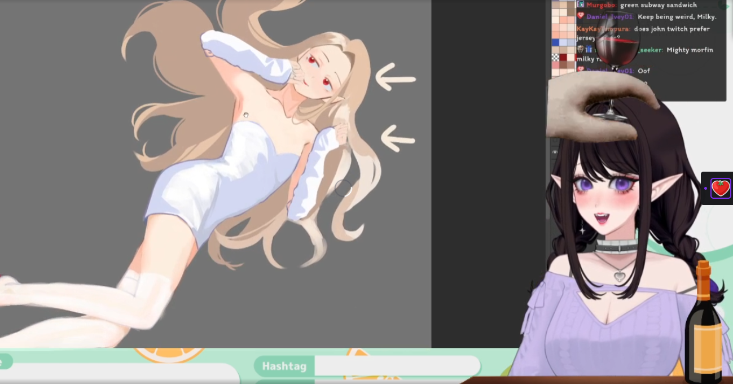
Task: Toggle the layer eye icon beside avatar
Action: pos(555,152)
